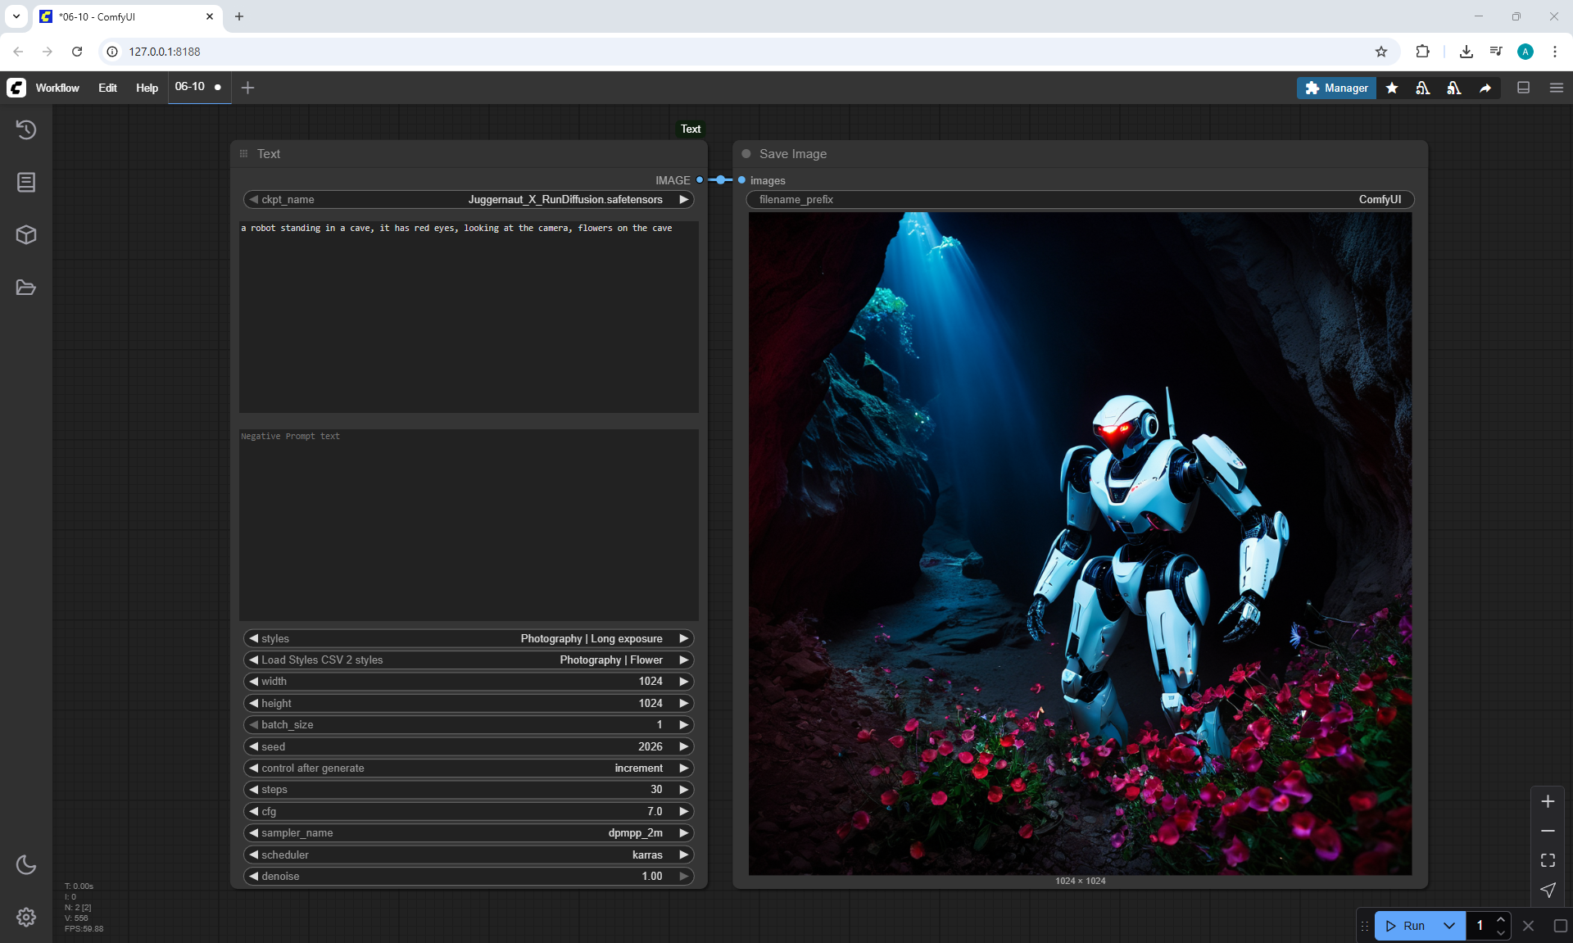Click the fit view icon

click(x=1548, y=860)
